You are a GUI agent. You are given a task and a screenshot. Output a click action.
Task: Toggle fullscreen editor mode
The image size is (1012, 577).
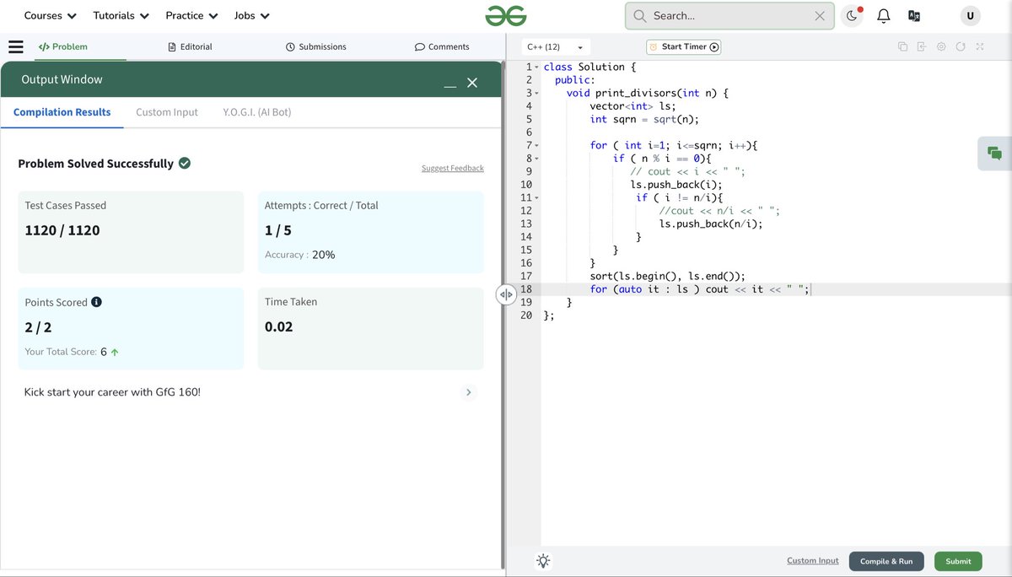[980, 47]
